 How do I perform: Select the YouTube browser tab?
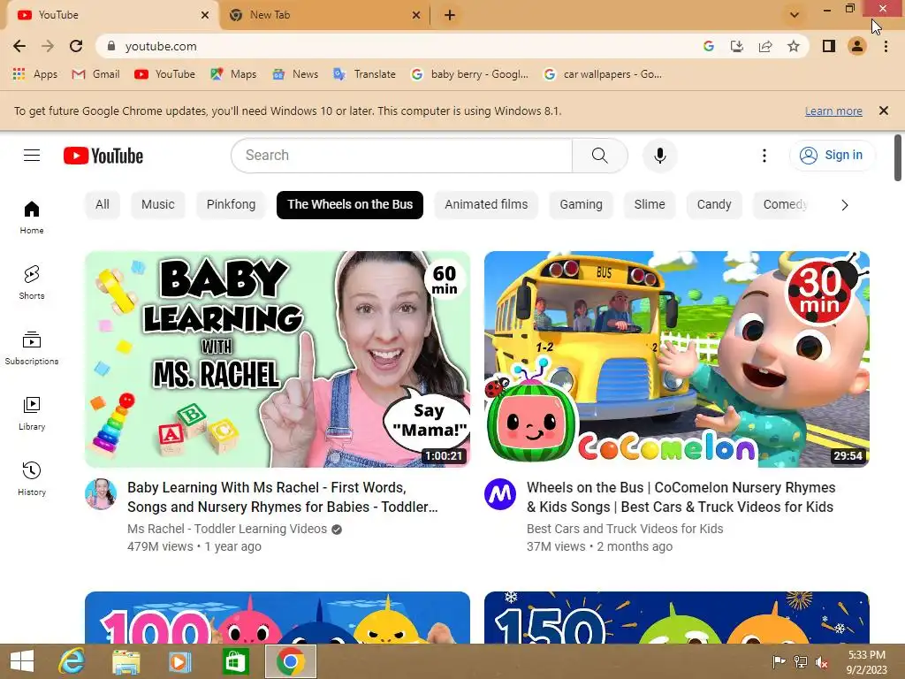(112, 15)
